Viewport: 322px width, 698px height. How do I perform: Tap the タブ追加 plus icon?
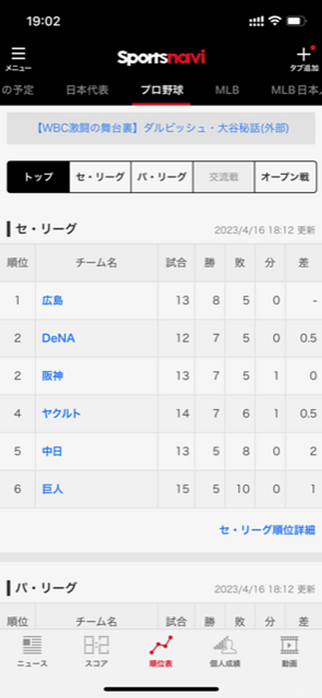coord(303,54)
